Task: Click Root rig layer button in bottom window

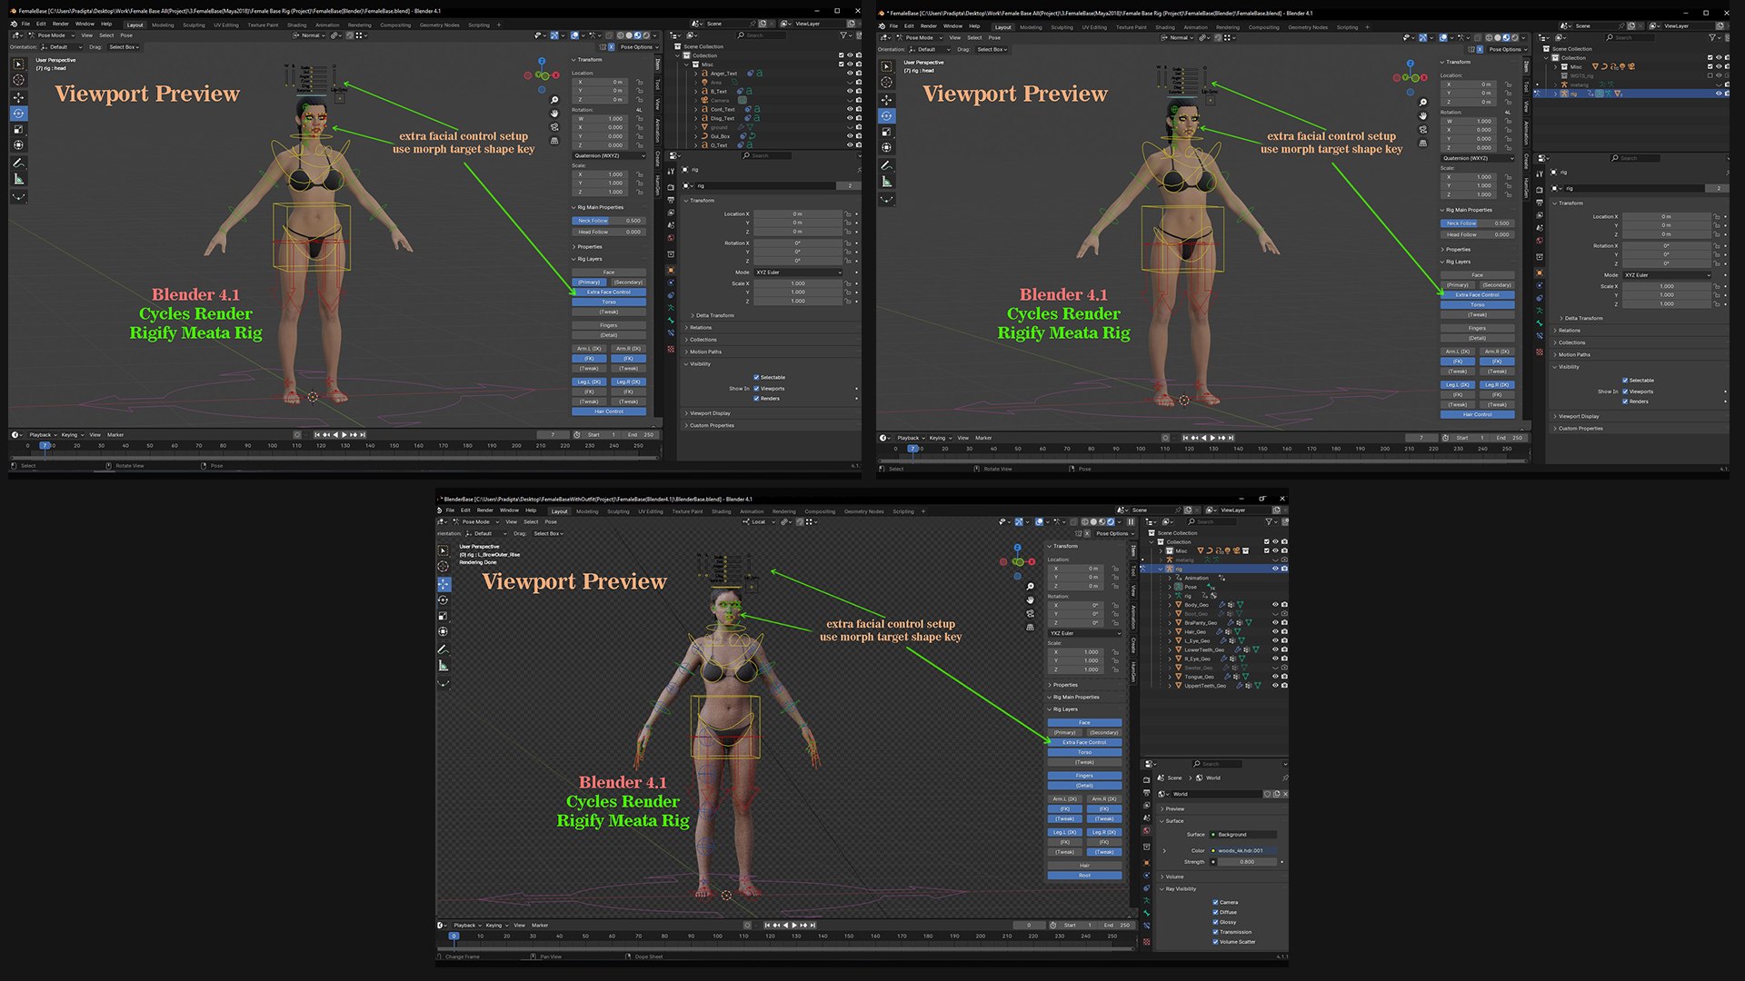Action: click(x=1084, y=876)
